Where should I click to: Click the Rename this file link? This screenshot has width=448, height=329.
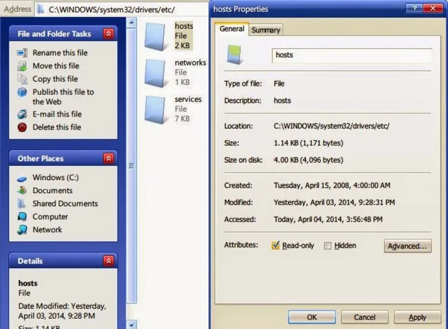tap(60, 53)
